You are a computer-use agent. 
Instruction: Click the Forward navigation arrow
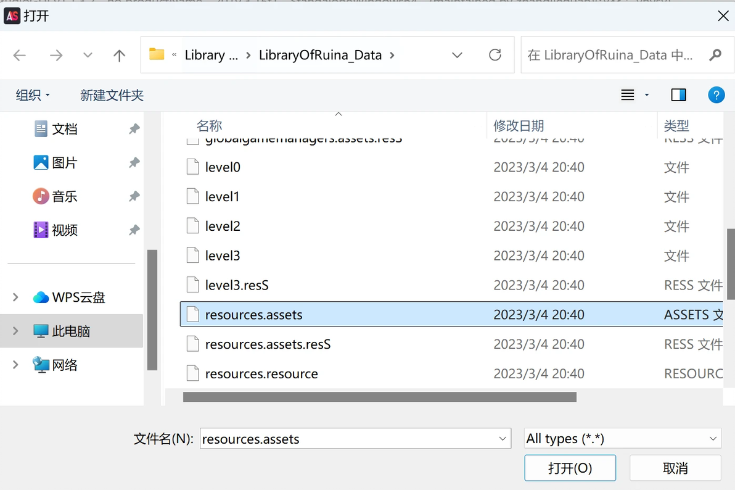coord(56,56)
